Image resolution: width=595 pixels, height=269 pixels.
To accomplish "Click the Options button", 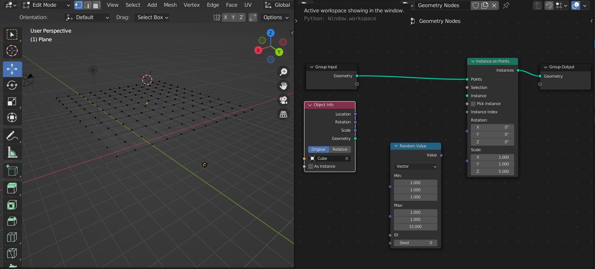I will click(276, 17).
